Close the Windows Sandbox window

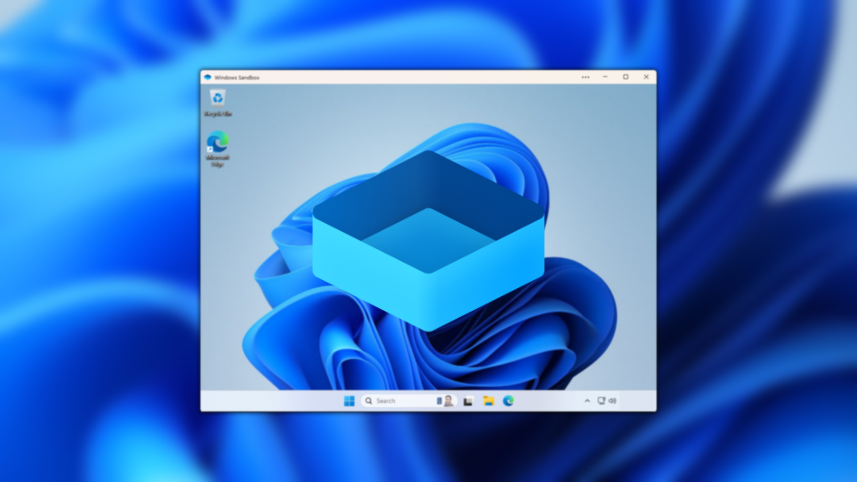tap(646, 77)
